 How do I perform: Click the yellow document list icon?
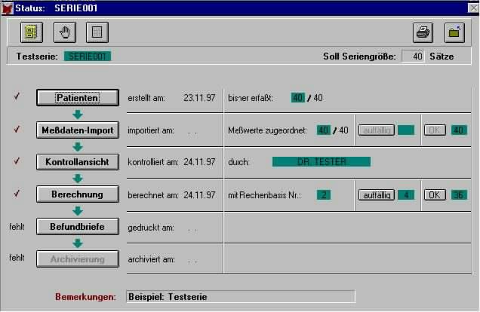tap(32, 32)
